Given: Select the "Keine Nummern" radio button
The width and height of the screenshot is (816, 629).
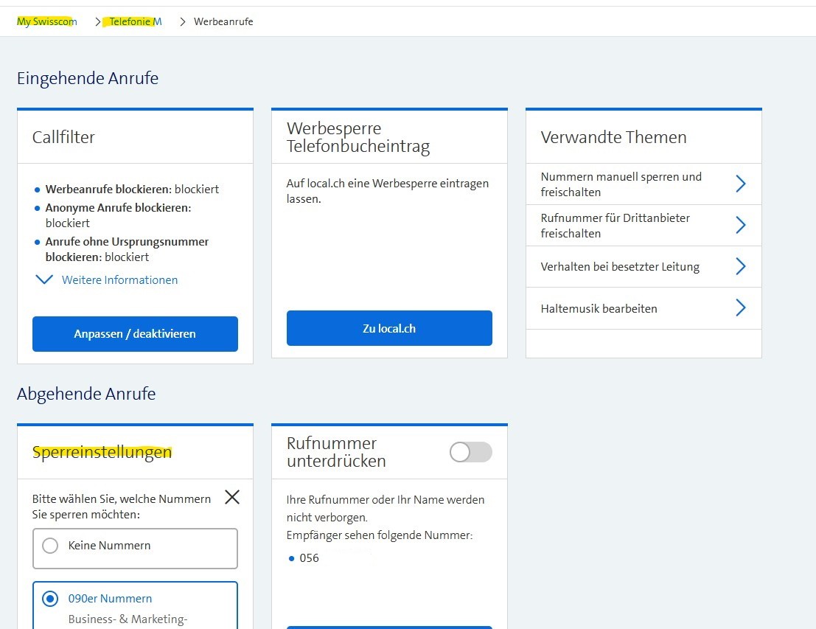Looking at the screenshot, I should (x=49, y=546).
